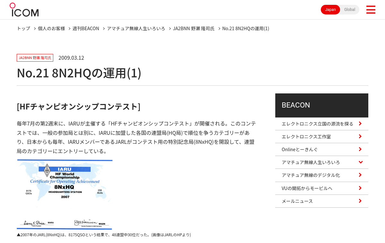Click arrow beside メールニュース
The image size is (385, 243).
[x=360, y=201]
